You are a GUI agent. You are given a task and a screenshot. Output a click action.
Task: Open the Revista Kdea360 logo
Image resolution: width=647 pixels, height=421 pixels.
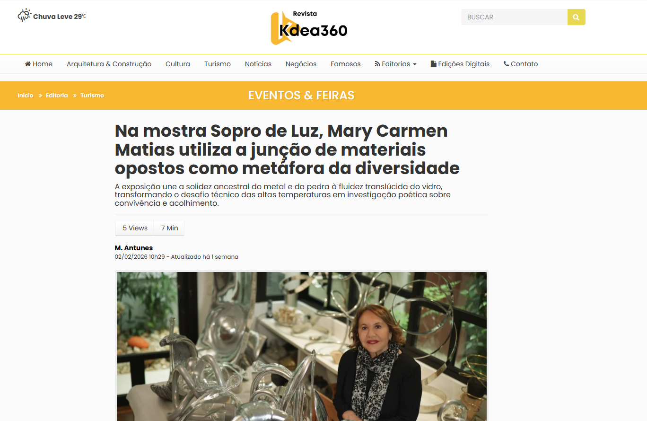pos(309,28)
